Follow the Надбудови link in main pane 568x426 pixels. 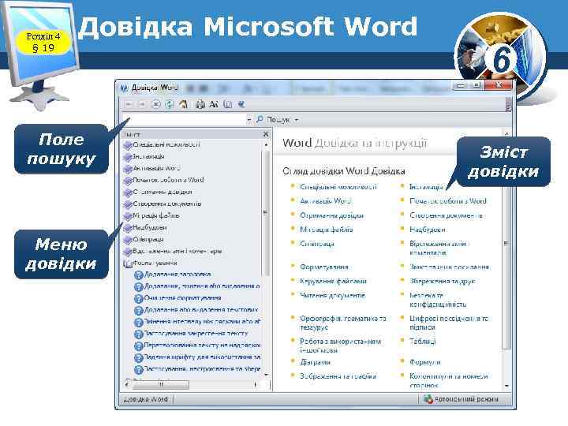428,230
